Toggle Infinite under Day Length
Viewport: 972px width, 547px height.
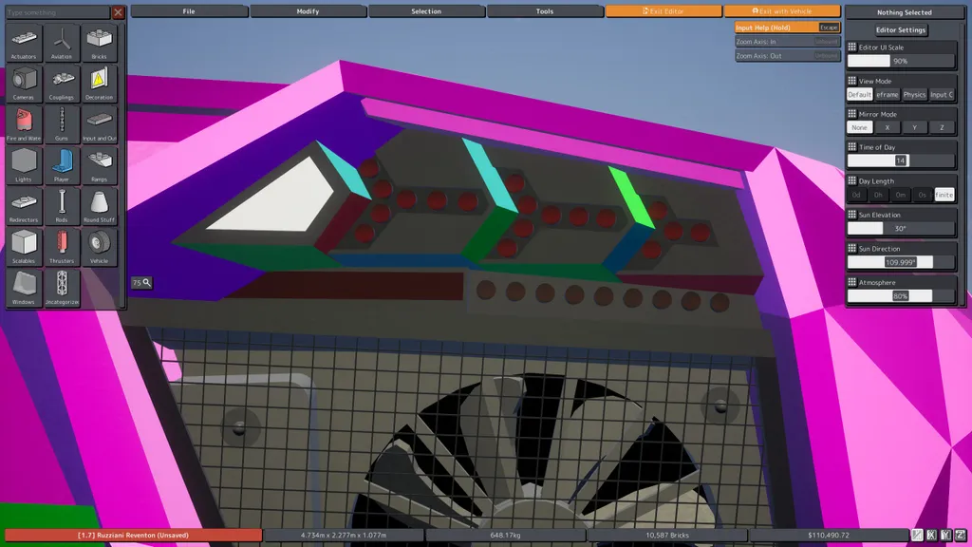944,195
